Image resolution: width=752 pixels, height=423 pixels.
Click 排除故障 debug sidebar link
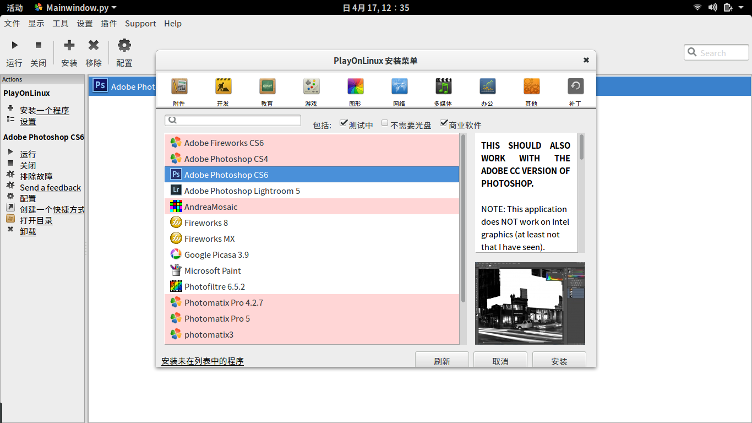36,176
